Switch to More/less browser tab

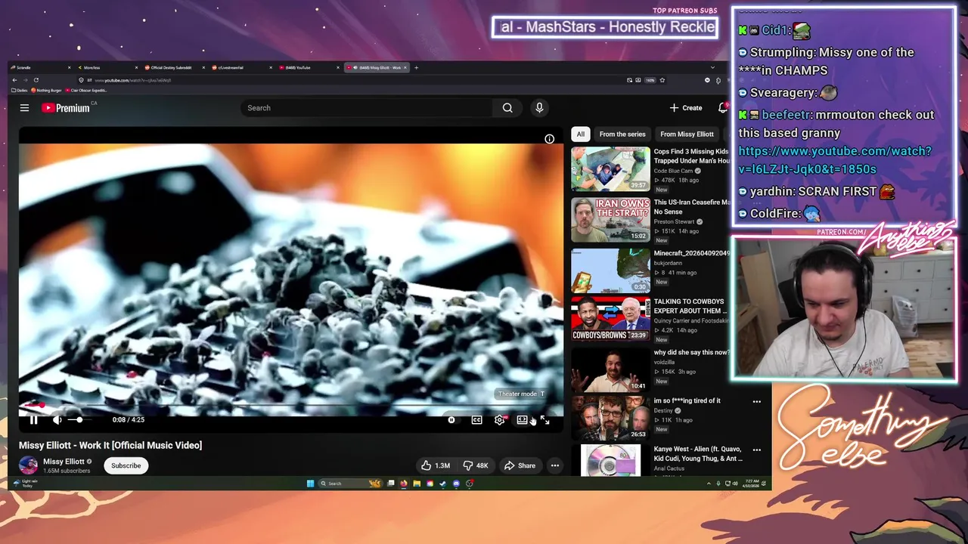(x=107, y=67)
